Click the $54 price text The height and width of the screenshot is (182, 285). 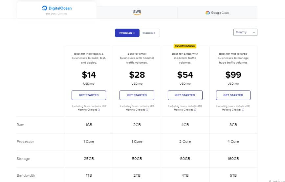185,75
